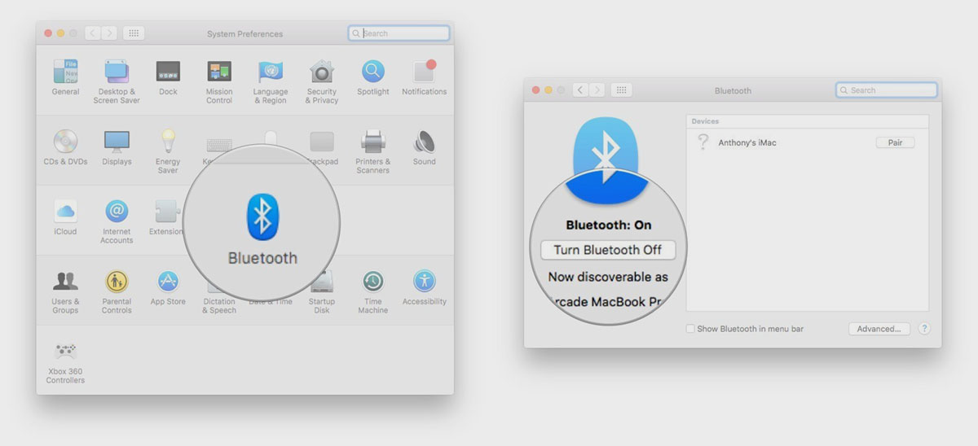Open Bluetooth help question mark

click(924, 329)
